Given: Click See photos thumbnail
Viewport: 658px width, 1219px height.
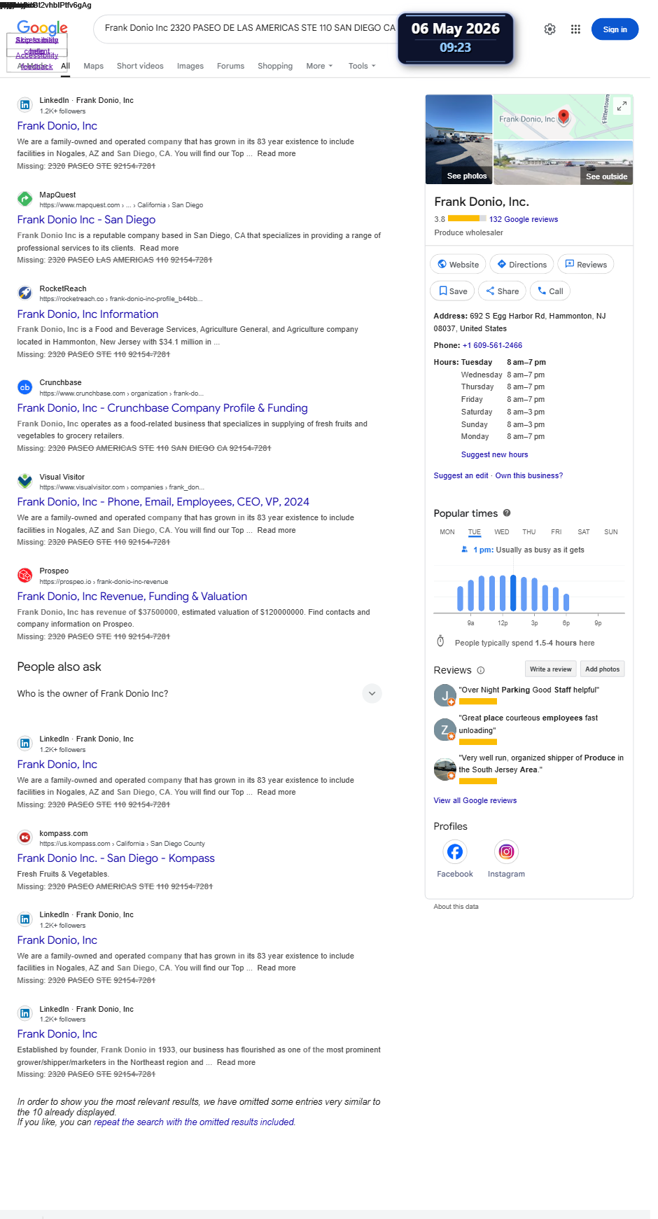Looking at the screenshot, I should [459, 139].
